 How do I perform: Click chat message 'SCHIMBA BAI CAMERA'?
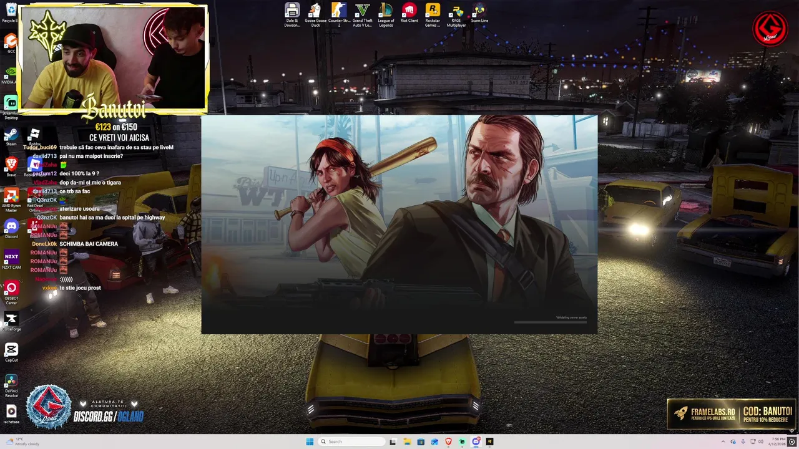pos(89,244)
